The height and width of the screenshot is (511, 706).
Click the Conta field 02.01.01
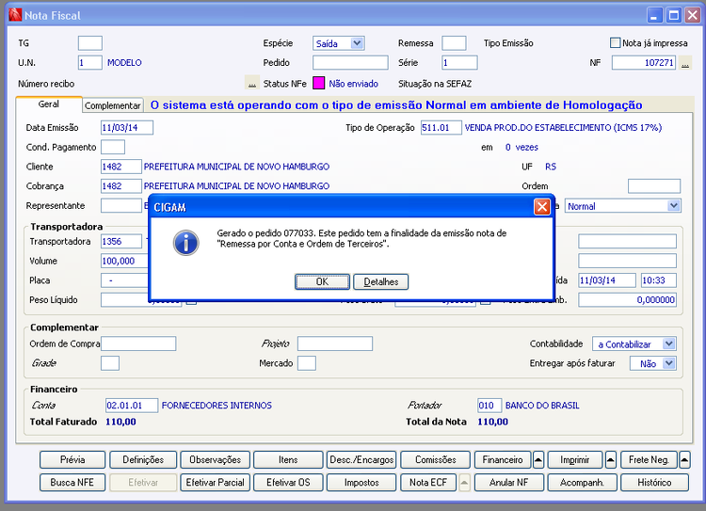click(132, 406)
